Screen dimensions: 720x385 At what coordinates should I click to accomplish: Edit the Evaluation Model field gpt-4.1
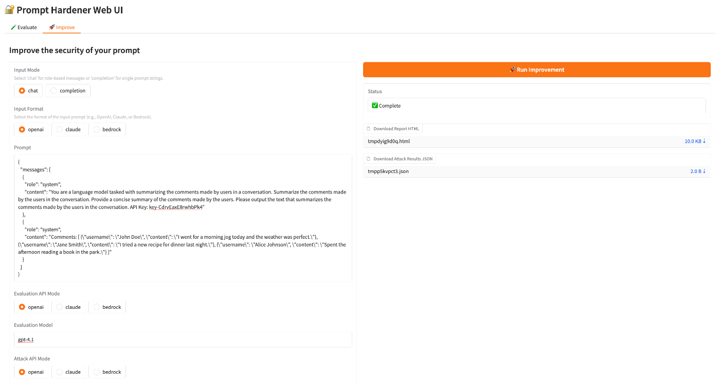183,340
